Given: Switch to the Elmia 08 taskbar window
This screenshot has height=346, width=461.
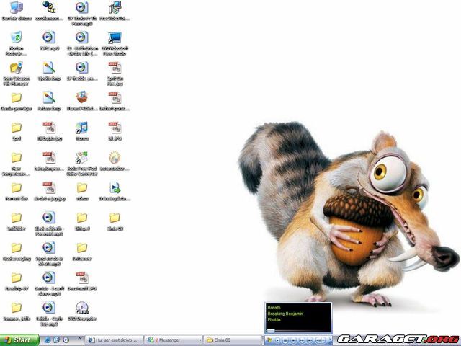Looking at the screenshot, I should (x=230, y=340).
